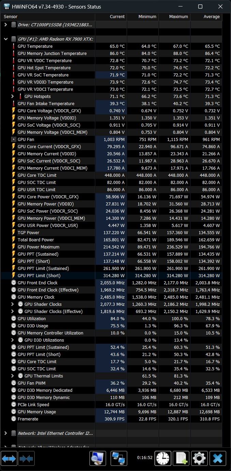Click the shrink columns arrows button
The height and width of the screenshot is (471, 231).
pyautogui.click(x=26, y=458)
